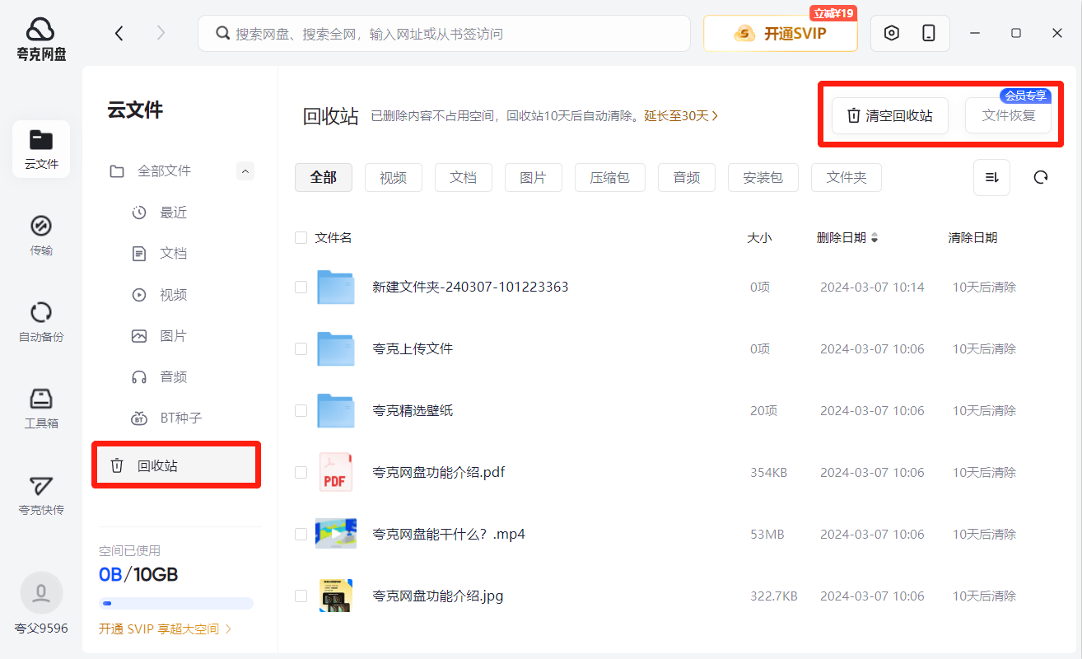Image resolution: width=1082 pixels, height=659 pixels.
Task: Refresh the recycle bin list
Action: coord(1041,177)
